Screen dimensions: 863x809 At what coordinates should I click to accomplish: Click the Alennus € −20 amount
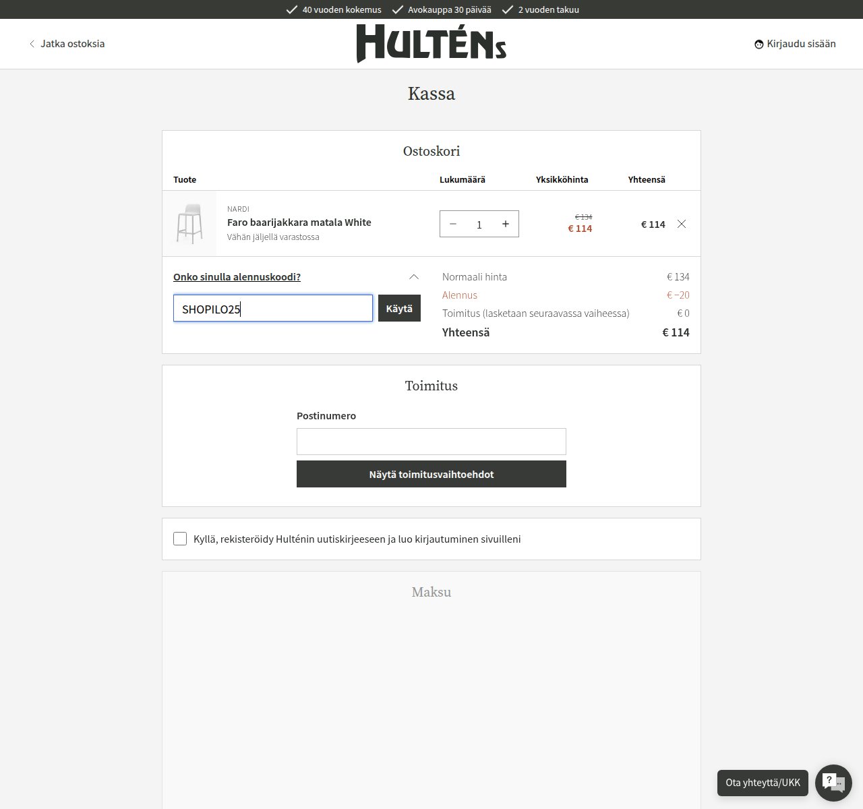coord(678,295)
